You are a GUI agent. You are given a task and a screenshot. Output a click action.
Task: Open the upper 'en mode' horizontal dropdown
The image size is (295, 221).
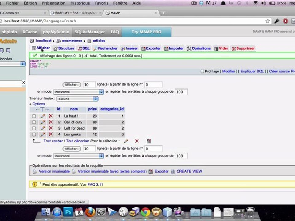click(x=78, y=92)
